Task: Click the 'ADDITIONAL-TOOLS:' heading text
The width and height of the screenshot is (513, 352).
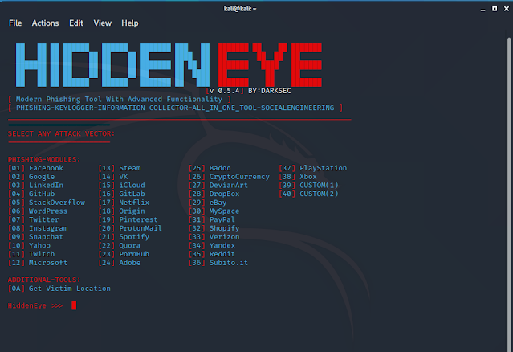Action: tap(44, 280)
